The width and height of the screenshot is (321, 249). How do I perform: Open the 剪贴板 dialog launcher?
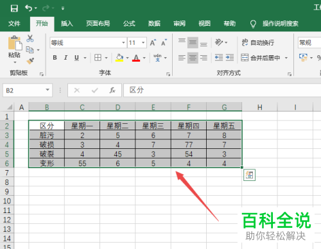42,74
